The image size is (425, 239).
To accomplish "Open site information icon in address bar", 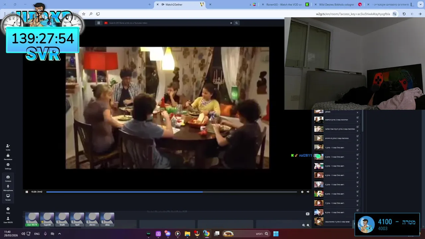I will (394, 14).
